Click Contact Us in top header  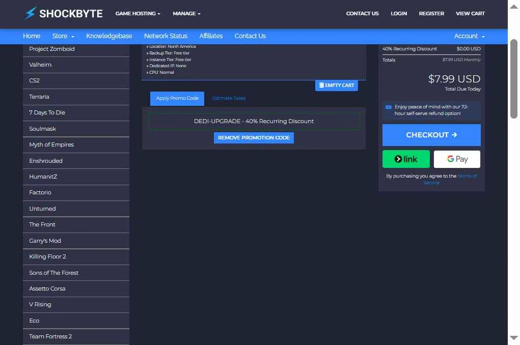click(362, 14)
